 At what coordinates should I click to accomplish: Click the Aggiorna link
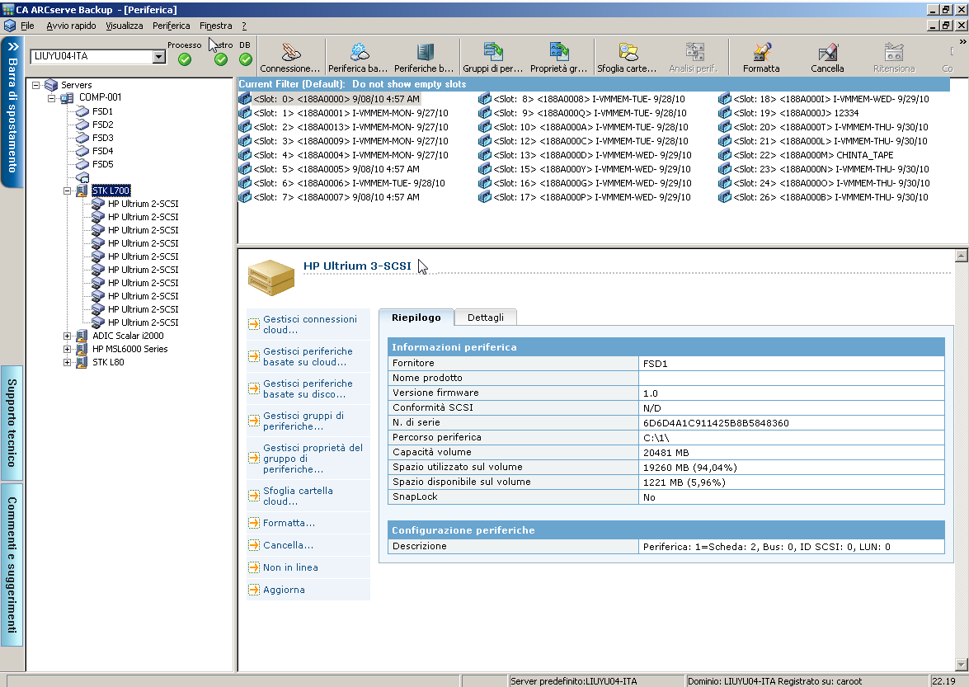284,590
